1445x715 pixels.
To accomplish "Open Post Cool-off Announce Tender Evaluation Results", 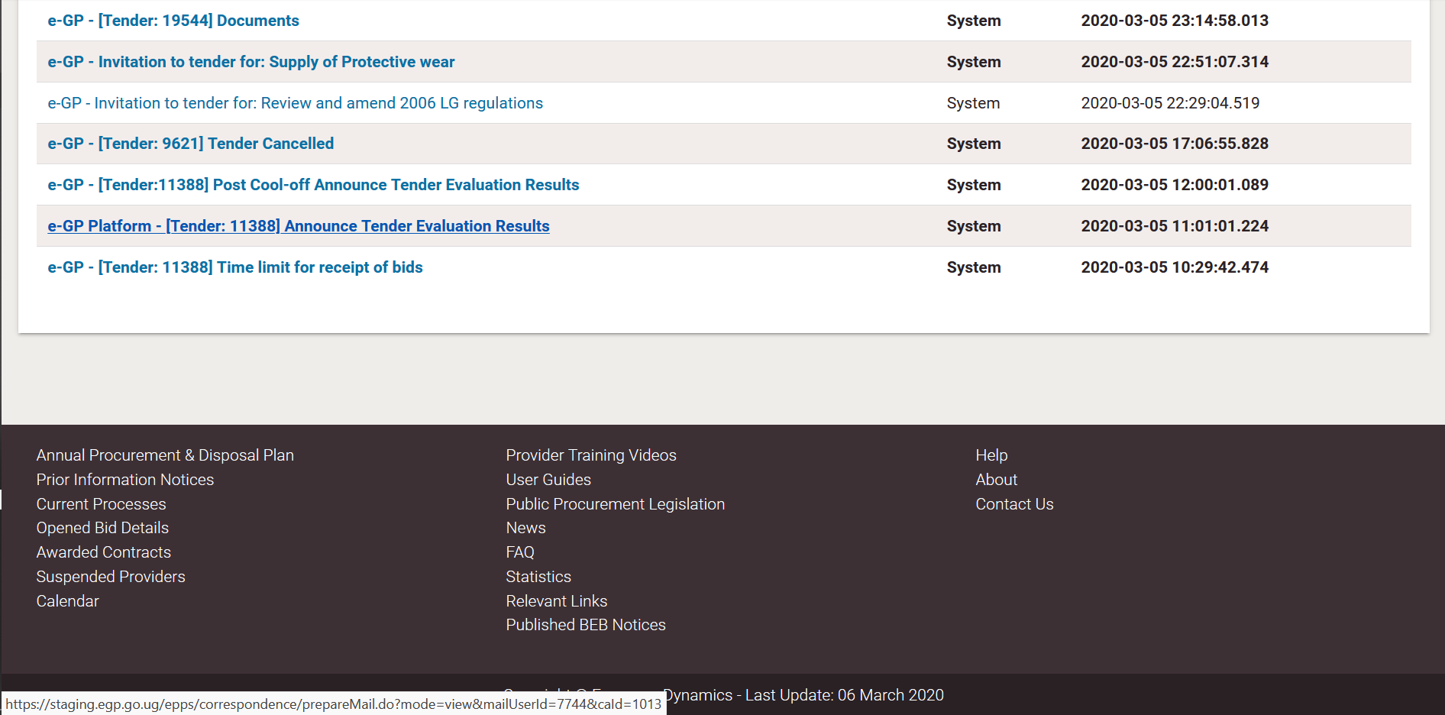I will pyautogui.click(x=313, y=185).
